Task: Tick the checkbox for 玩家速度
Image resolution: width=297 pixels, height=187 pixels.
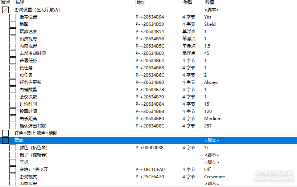Action: point(13,32)
